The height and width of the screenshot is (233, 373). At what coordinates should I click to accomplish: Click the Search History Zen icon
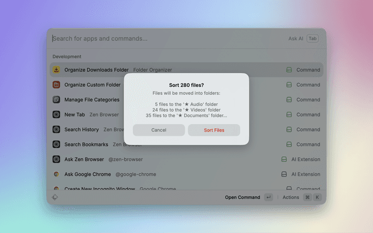pyautogui.click(x=57, y=129)
